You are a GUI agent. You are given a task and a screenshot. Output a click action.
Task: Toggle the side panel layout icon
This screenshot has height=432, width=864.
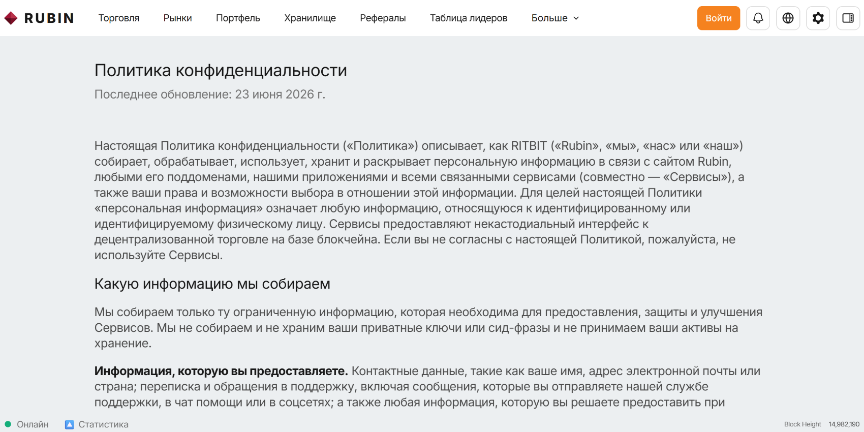[848, 18]
